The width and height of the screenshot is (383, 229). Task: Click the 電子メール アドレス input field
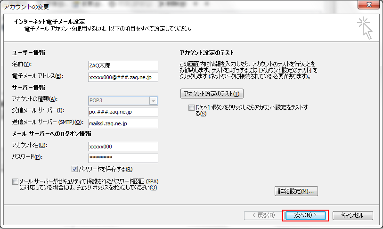pyautogui.click(x=123, y=77)
